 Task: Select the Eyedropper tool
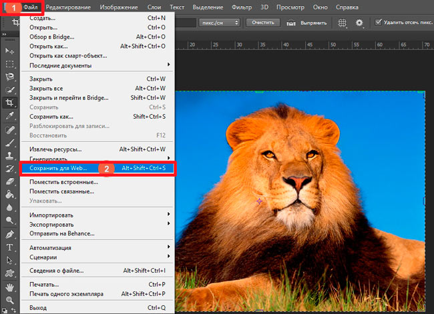pyautogui.click(x=10, y=115)
